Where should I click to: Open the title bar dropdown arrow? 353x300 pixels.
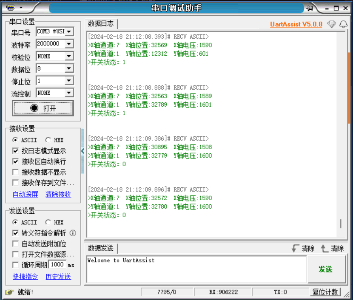[21, 8]
